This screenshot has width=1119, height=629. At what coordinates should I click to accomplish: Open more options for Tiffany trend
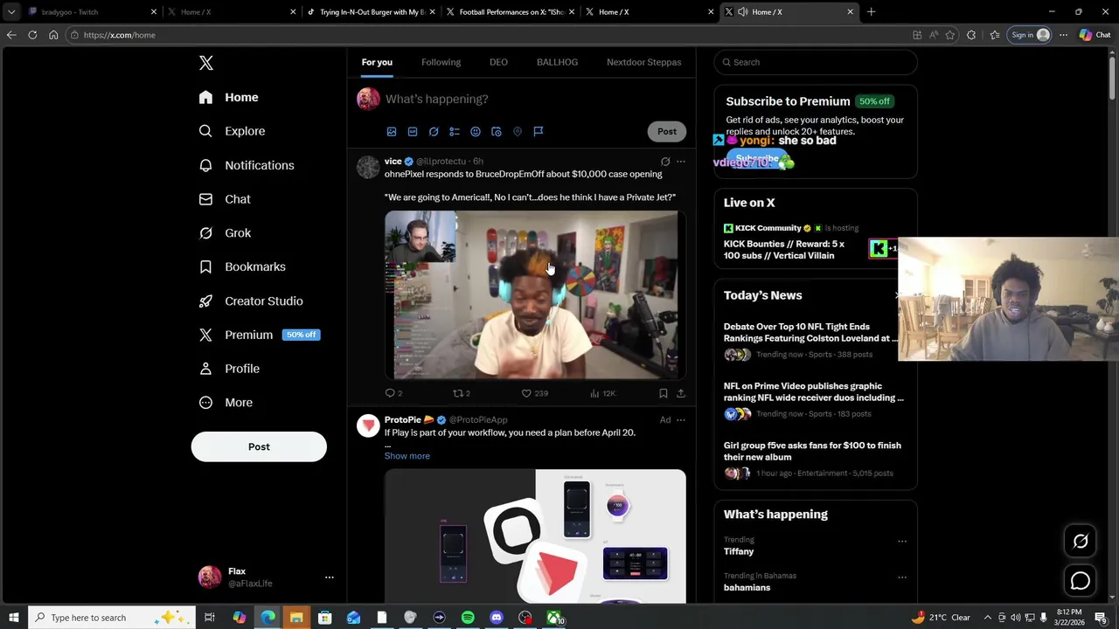[x=902, y=542]
